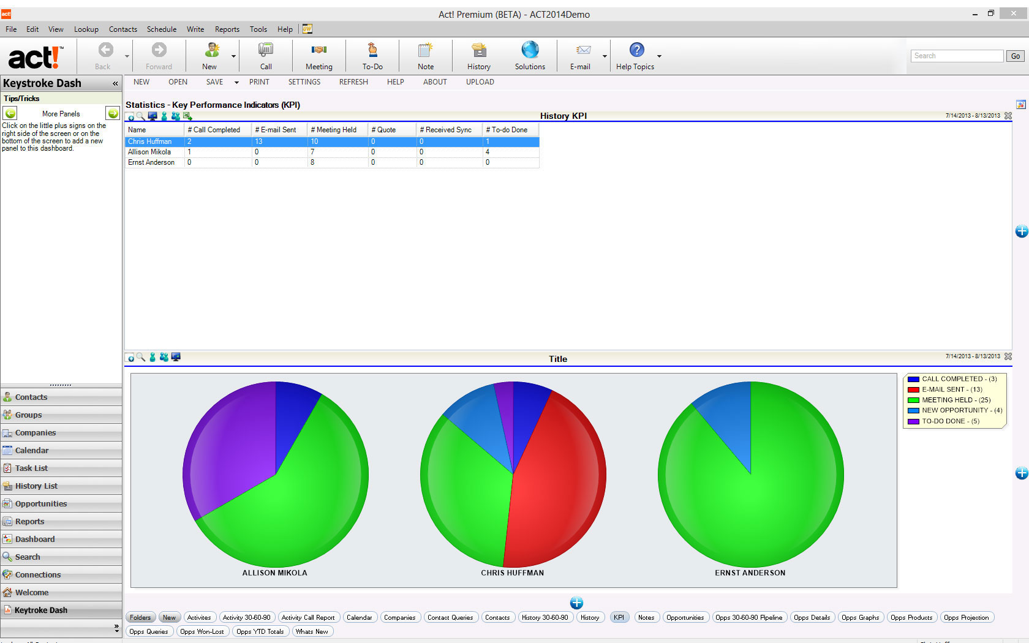The image size is (1029, 643).
Task: Click the Ernst Anderson pie chart
Action: tap(751, 474)
